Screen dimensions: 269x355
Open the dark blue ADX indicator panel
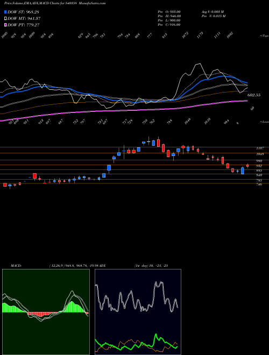[138, 312]
